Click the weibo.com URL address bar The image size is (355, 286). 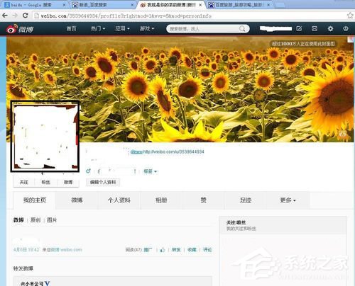(x=190, y=16)
